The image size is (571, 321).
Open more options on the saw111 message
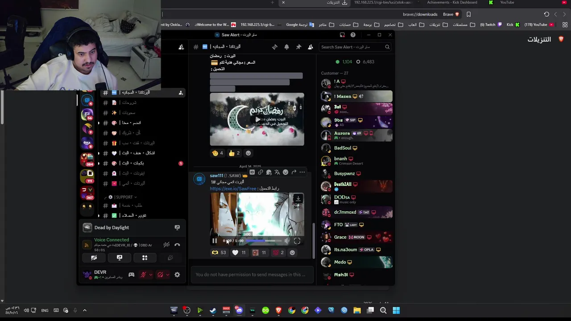click(302, 172)
